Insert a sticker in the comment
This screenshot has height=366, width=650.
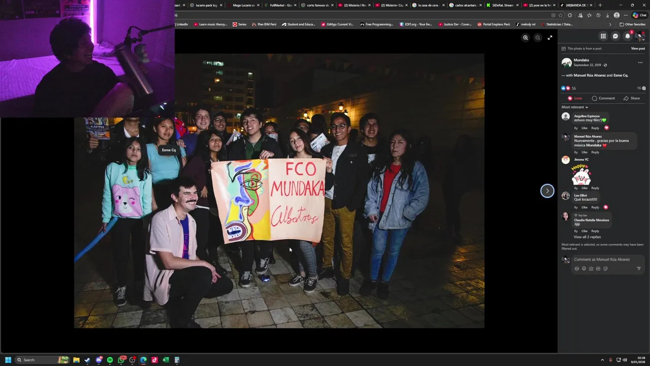605,269
